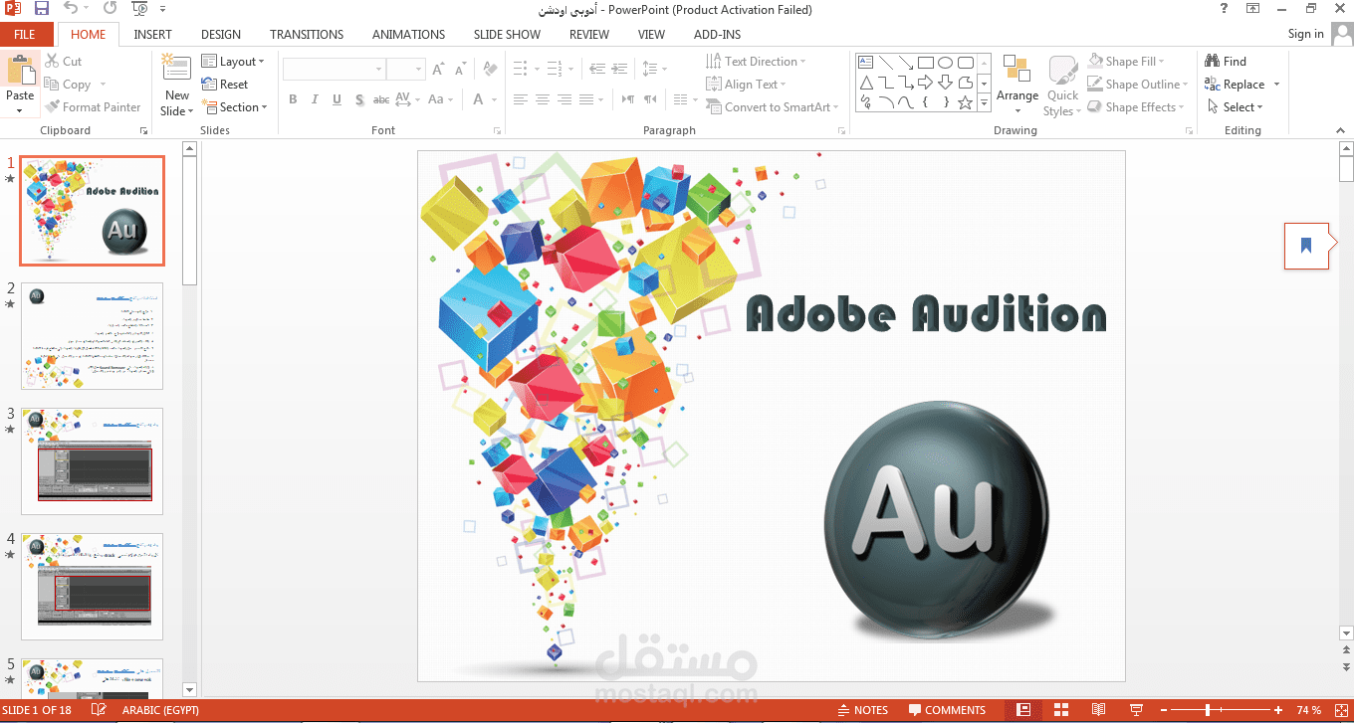
Task: Click the Sign in link
Action: (x=1306, y=34)
